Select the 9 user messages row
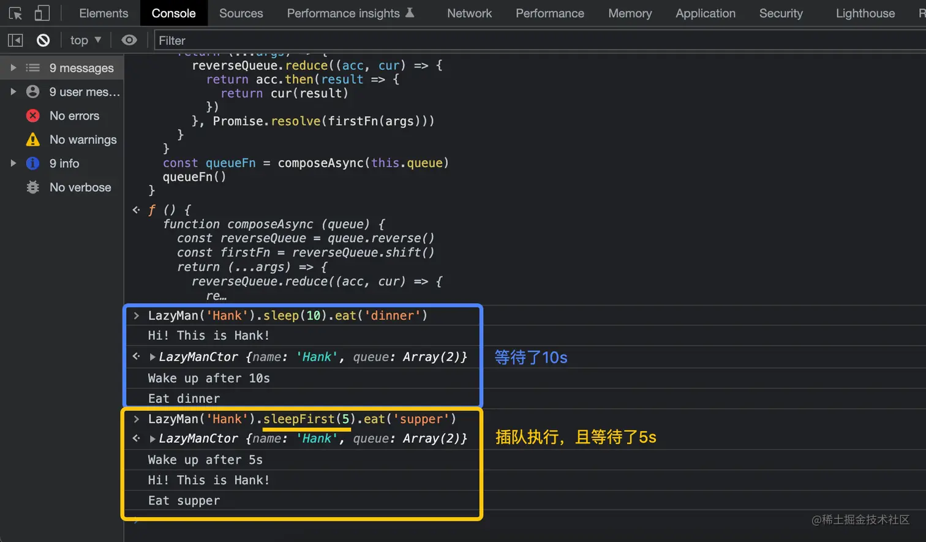Image resolution: width=926 pixels, height=542 pixels. point(62,92)
